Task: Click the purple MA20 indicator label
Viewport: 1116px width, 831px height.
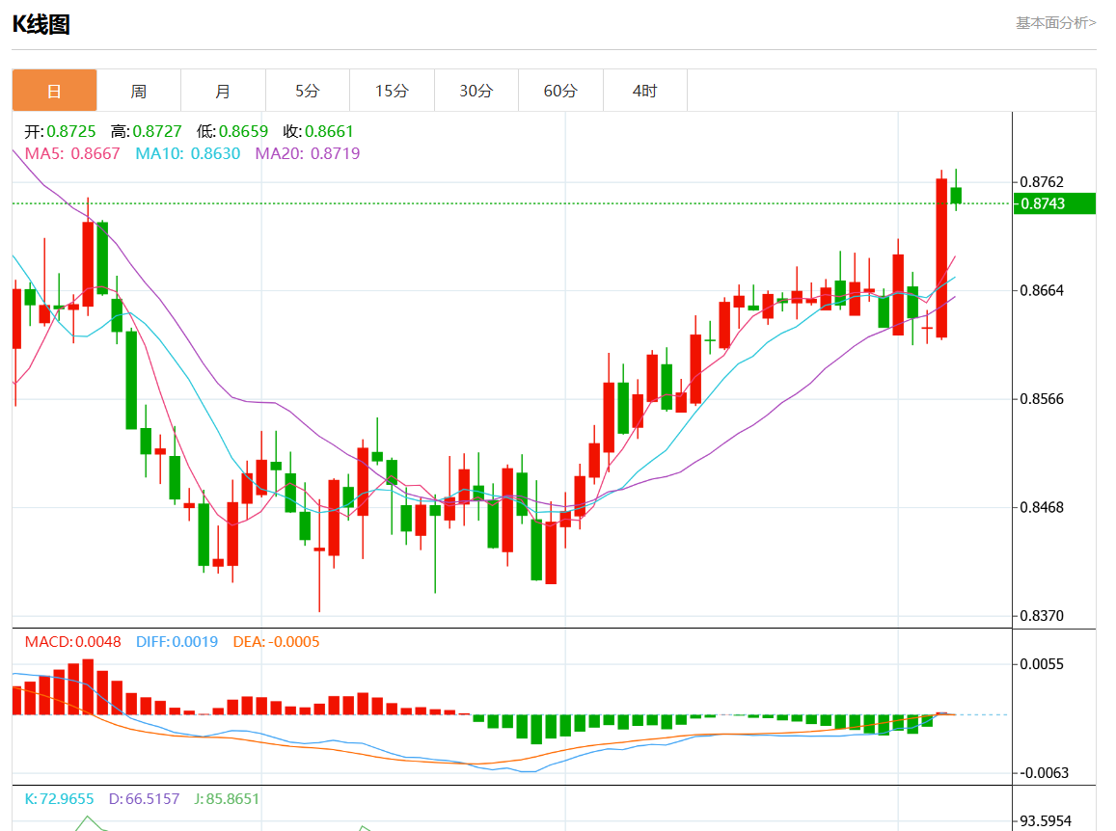Action: pyautogui.click(x=307, y=153)
